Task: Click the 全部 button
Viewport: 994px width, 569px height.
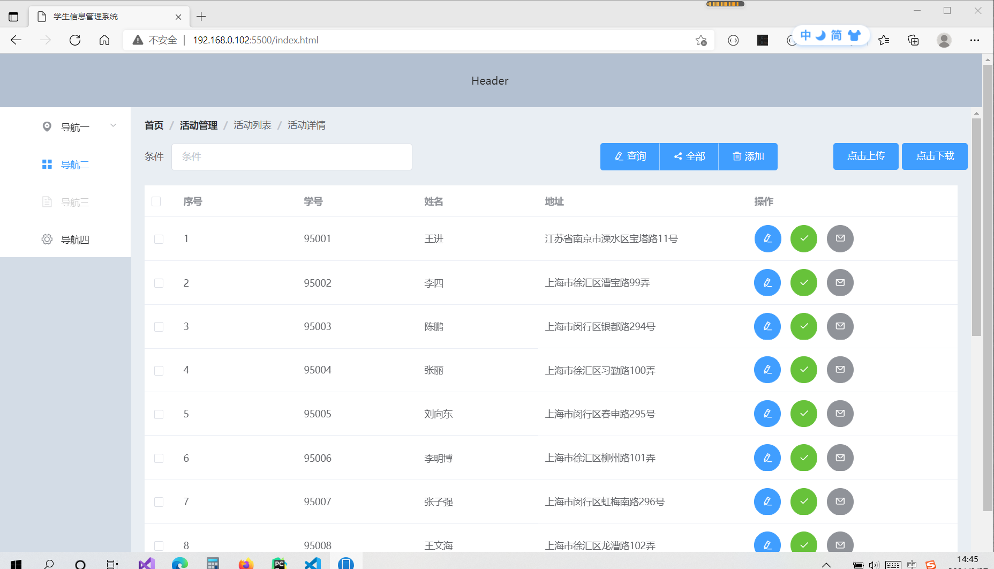Action: (x=689, y=156)
